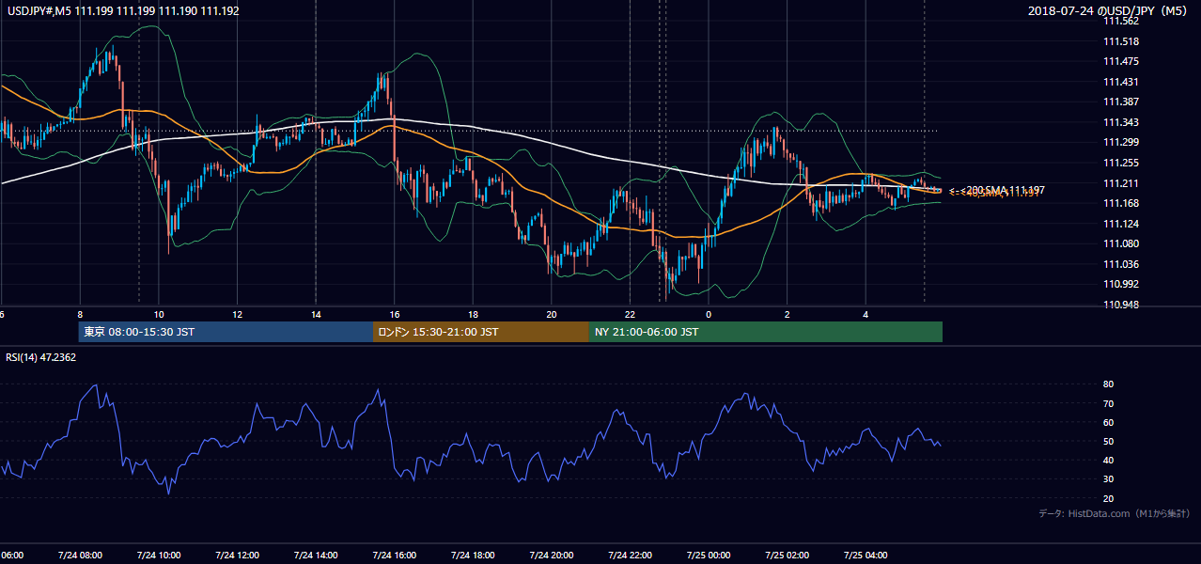Viewport: 1201px width, 564px height.
Task: Click the RSI scale value 60
Action: (x=1109, y=423)
